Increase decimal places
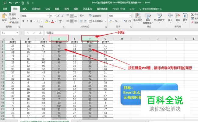This screenshot has height=122, width=198. [x=126, y=21]
